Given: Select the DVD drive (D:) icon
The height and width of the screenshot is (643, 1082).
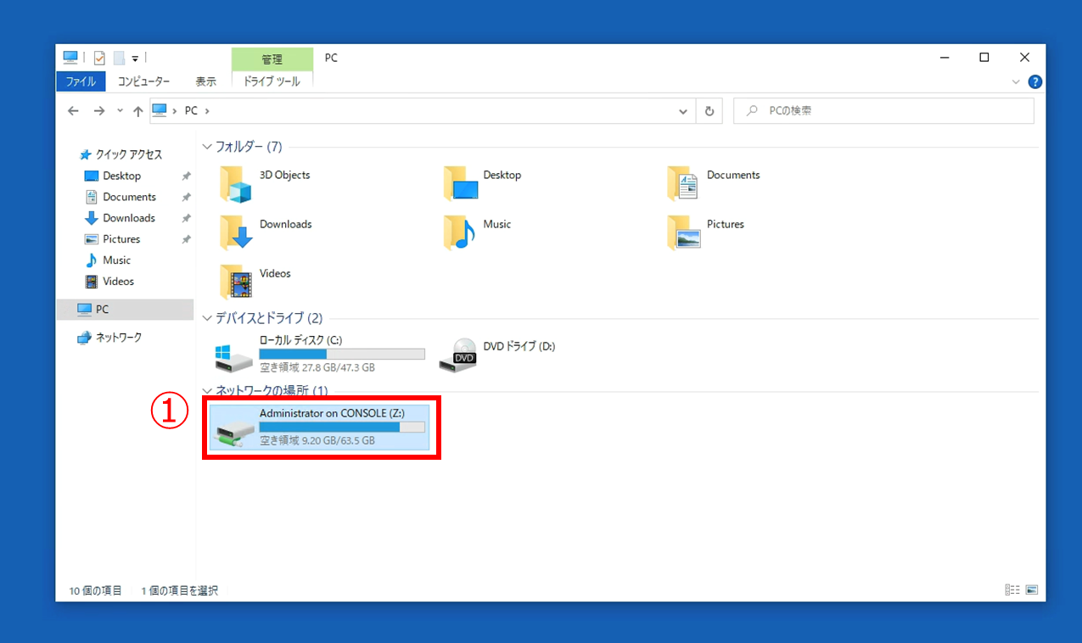Looking at the screenshot, I should 458,355.
